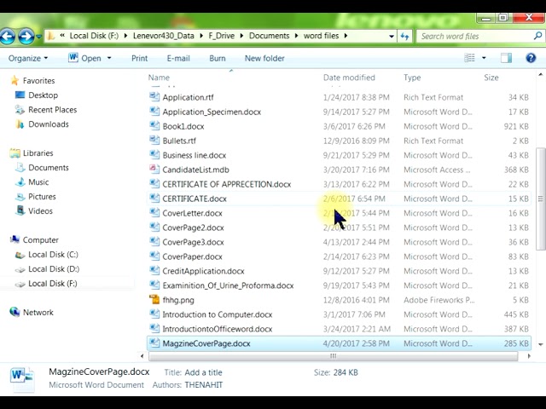
Task: Open recent locations dropdown beside Forward arrow
Action: (x=38, y=36)
